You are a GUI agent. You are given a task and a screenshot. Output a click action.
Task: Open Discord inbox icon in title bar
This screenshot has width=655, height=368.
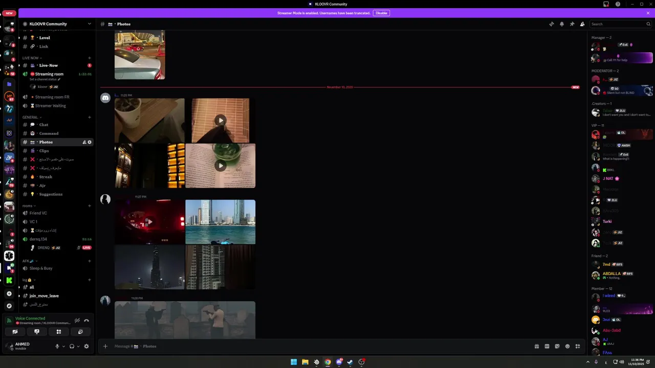coord(606,4)
